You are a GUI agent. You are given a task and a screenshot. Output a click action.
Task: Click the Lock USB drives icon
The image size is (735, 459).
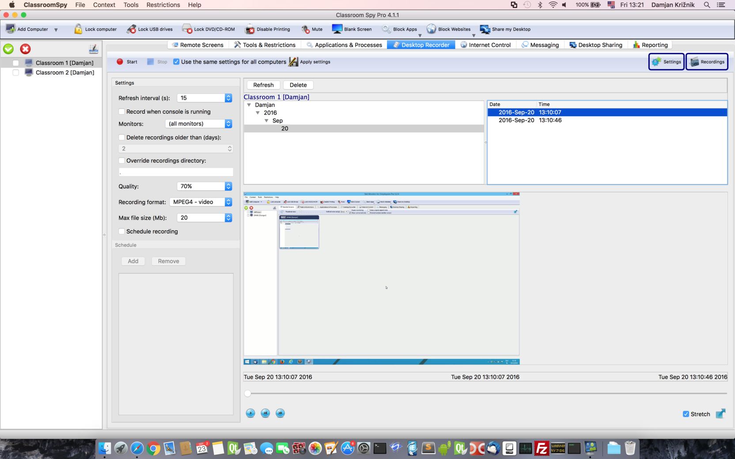tap(131, 29)
